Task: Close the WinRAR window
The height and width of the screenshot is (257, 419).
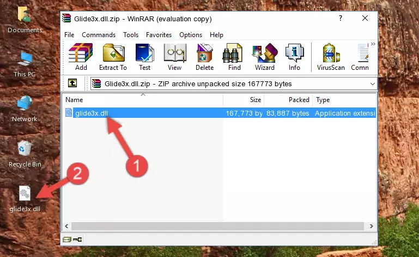Action: [365, 18]
